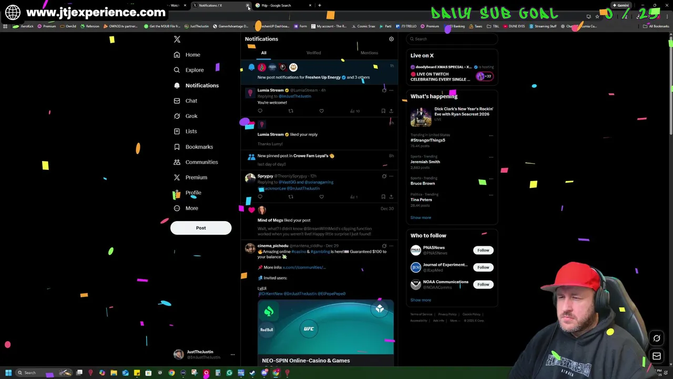
Task: Open a new browser tab
Action: (x=319, y=5)
